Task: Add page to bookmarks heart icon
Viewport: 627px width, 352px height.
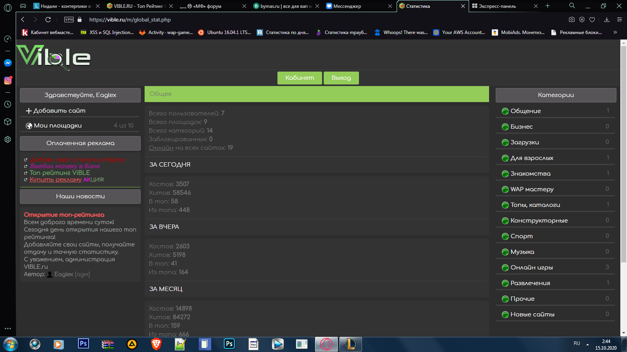Action: [x=592, y=20]
